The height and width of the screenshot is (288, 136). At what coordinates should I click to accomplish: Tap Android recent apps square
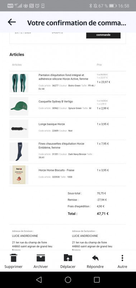coord(97,280)
